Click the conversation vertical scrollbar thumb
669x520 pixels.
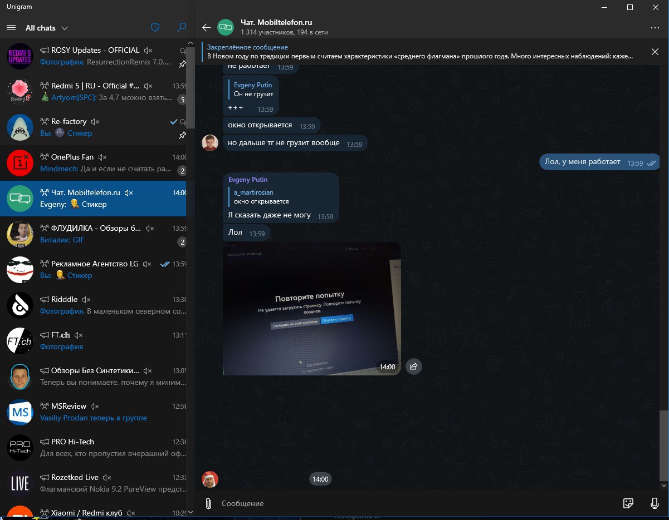(663, 445)
